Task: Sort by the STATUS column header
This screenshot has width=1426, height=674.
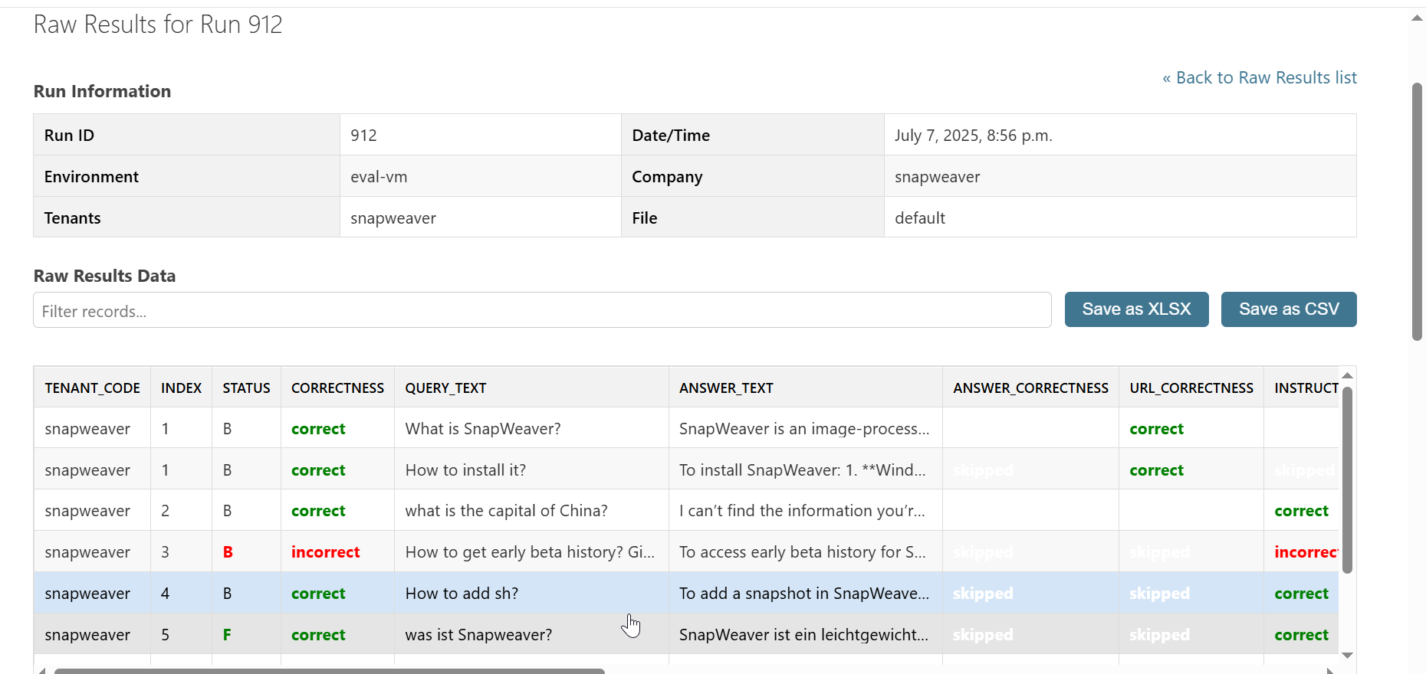Action: [246, 388]
